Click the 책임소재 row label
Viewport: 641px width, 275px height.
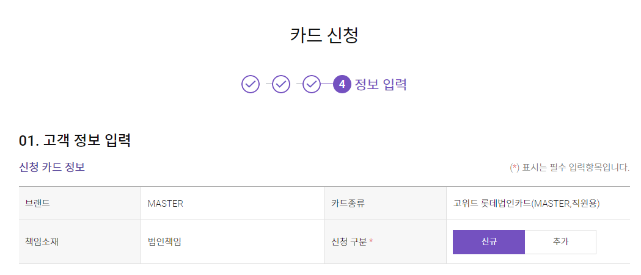(x=42, y=241)
